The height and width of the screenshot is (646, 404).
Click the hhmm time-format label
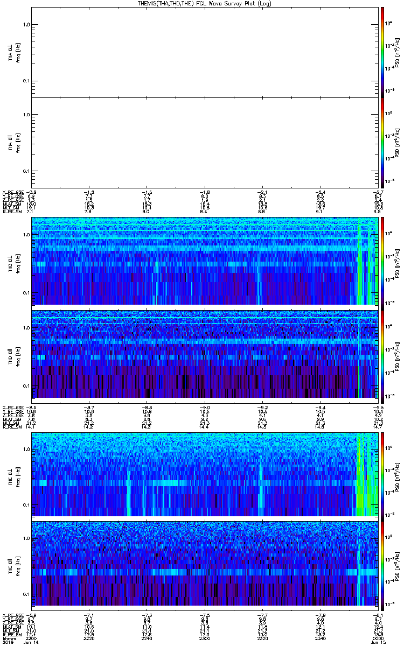click(x=9, y=638)
